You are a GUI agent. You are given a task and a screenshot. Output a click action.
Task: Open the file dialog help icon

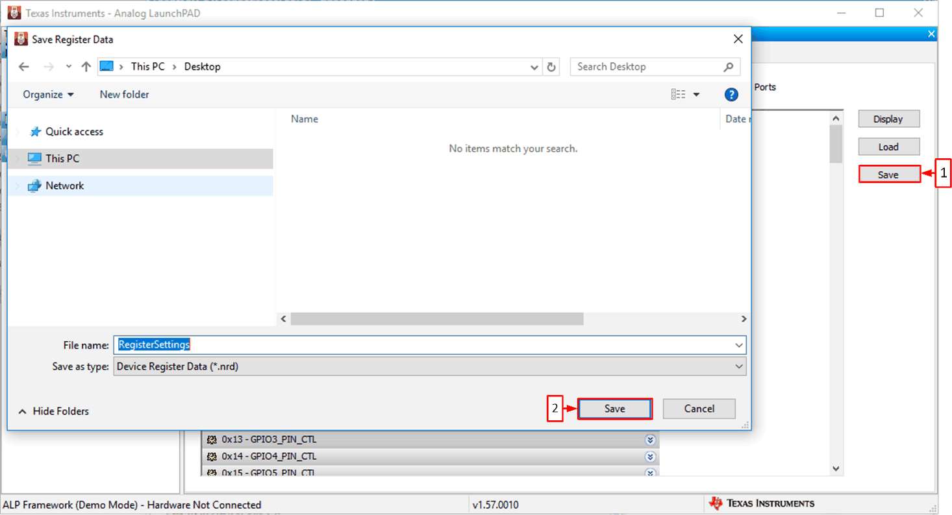pos(731,95)
